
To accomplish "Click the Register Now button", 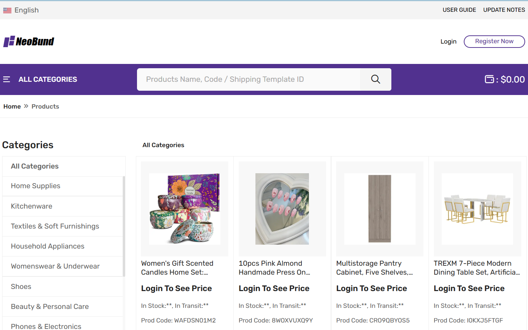I will (x=494, y=41).
